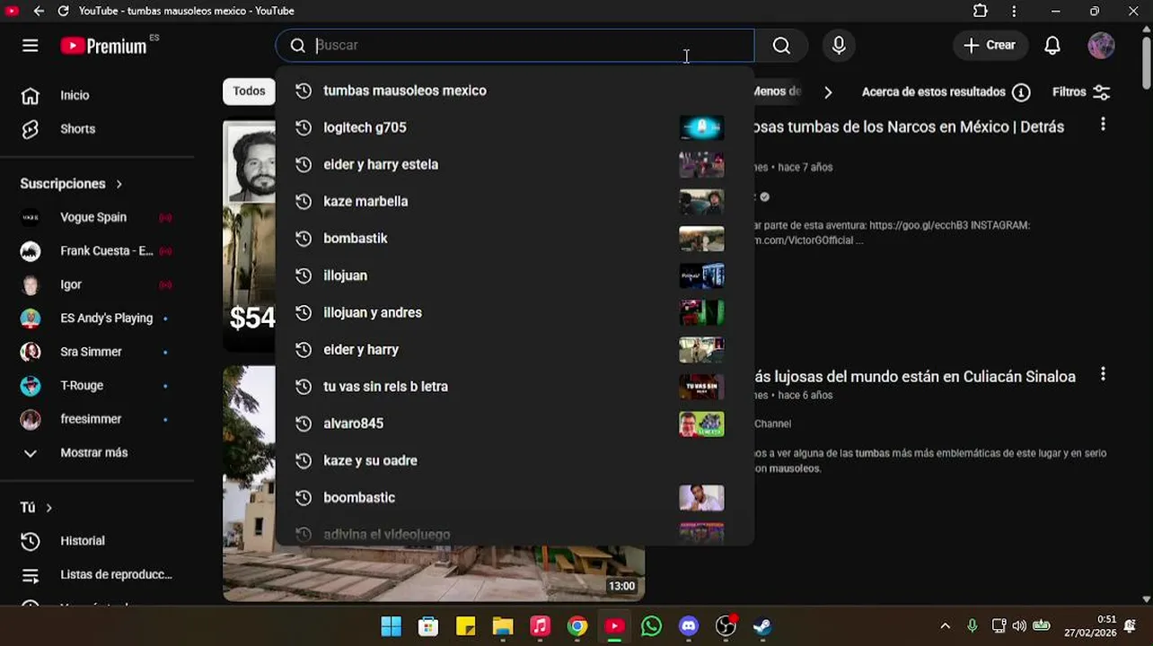This screenshot has height=646, width=1153.
Task: Select the Todos filter chip
Action: (249, 91)
